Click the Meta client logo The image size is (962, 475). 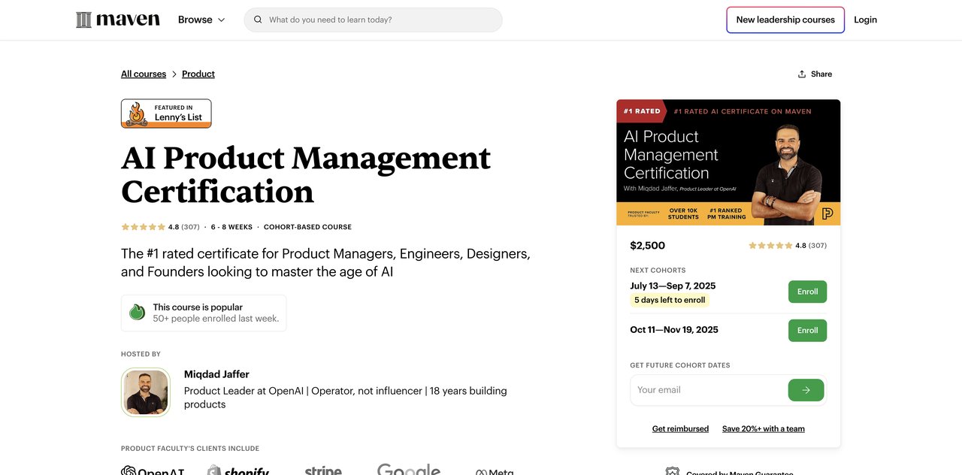495,472
